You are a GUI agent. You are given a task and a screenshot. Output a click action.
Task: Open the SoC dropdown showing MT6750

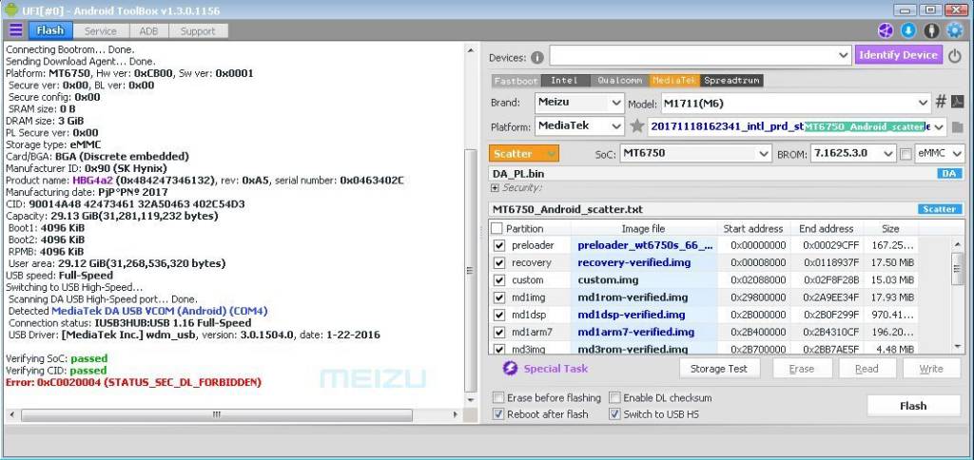tap(695, 153)
